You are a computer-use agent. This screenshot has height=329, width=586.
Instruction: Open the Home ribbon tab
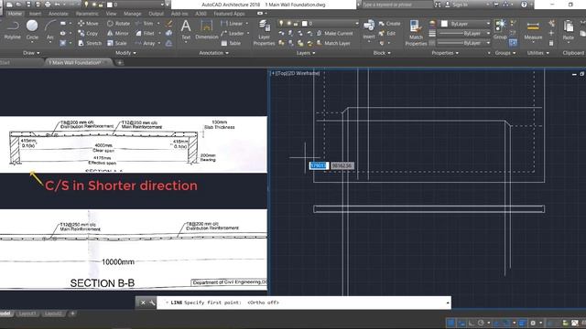(x=15, y=14)
